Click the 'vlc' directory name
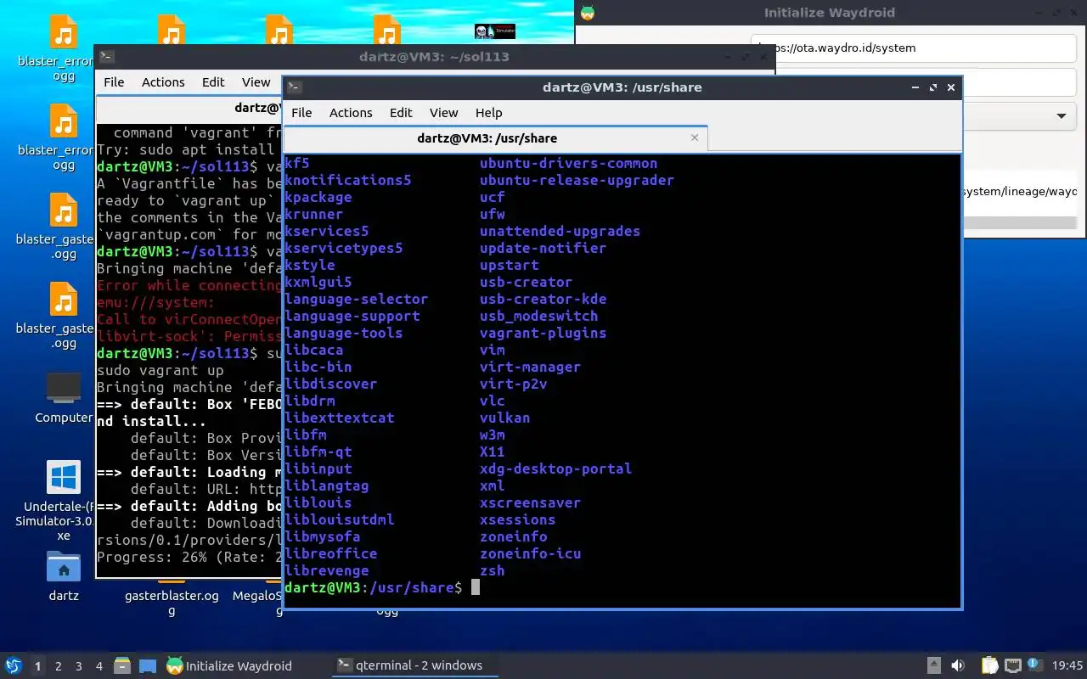Screen dimensions: 1087x679 [493, 401]
